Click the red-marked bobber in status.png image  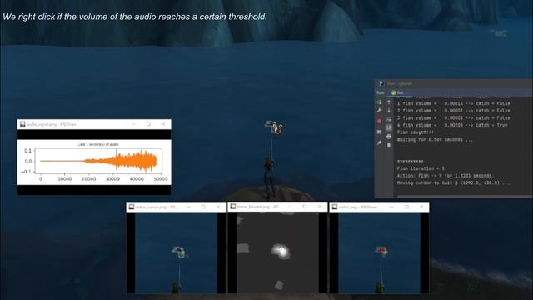pyautogui.click(x=381, y=251)
